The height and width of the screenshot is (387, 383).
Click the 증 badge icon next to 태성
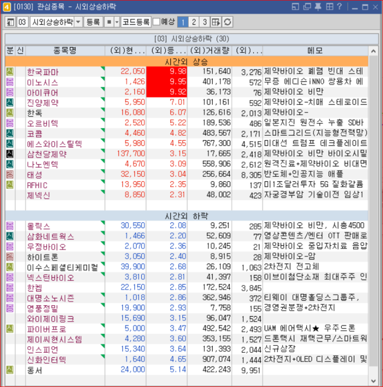coord(10,174)
